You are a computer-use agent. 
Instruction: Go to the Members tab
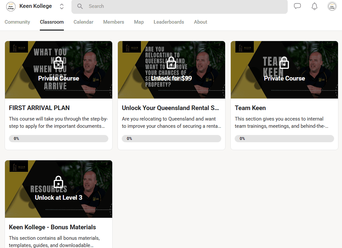(x=114, y=22)
